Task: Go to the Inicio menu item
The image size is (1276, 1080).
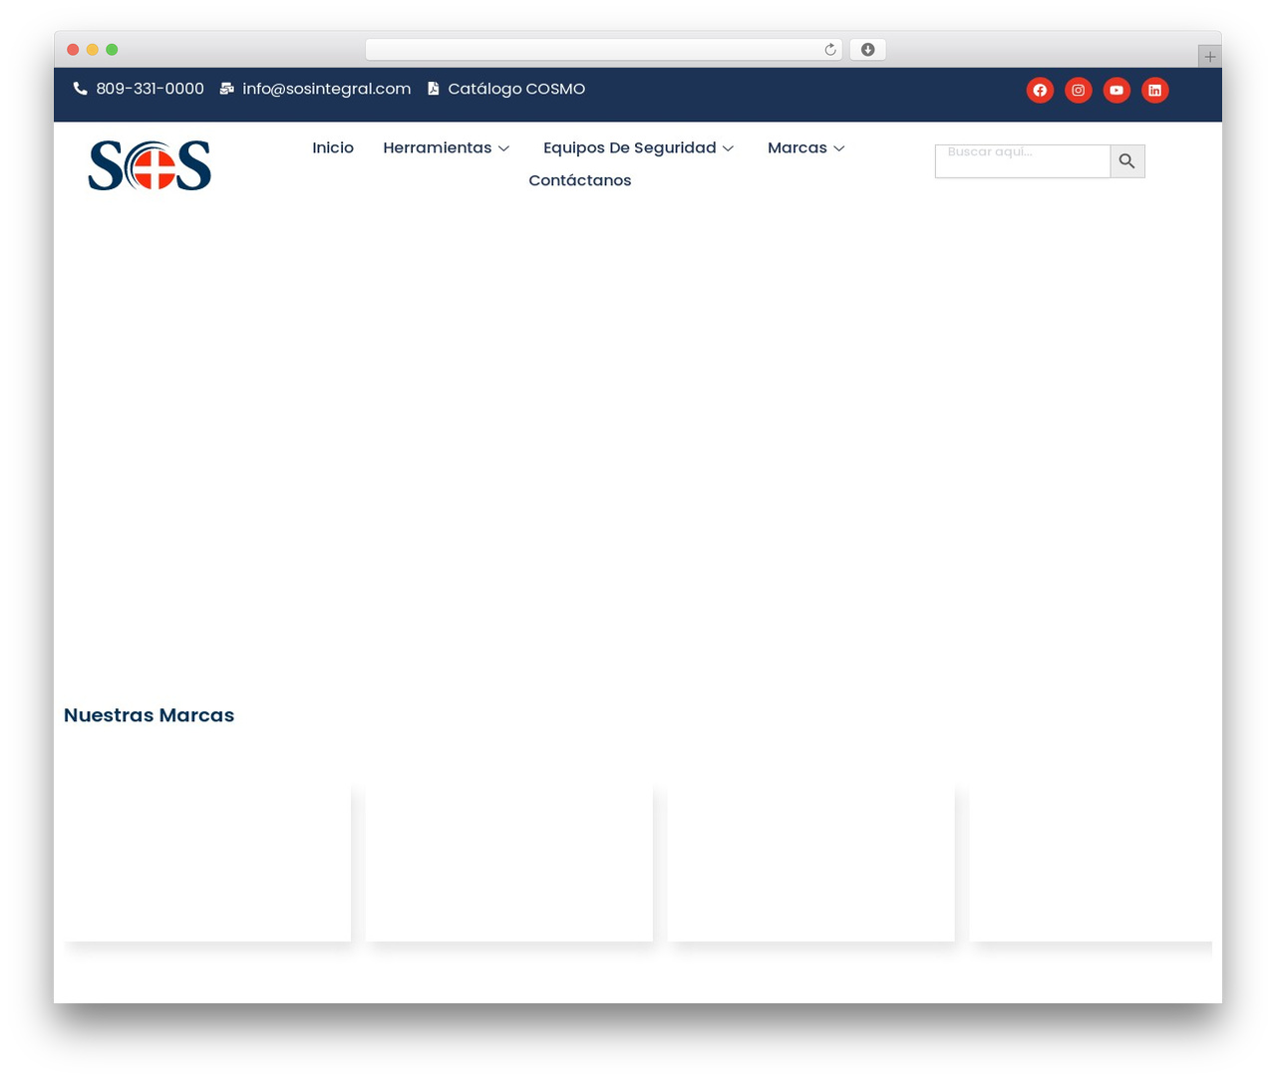Action: (x=333, y=147)
